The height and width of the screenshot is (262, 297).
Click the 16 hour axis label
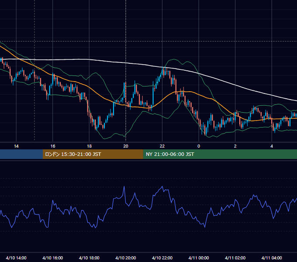(x=53, y=146)
